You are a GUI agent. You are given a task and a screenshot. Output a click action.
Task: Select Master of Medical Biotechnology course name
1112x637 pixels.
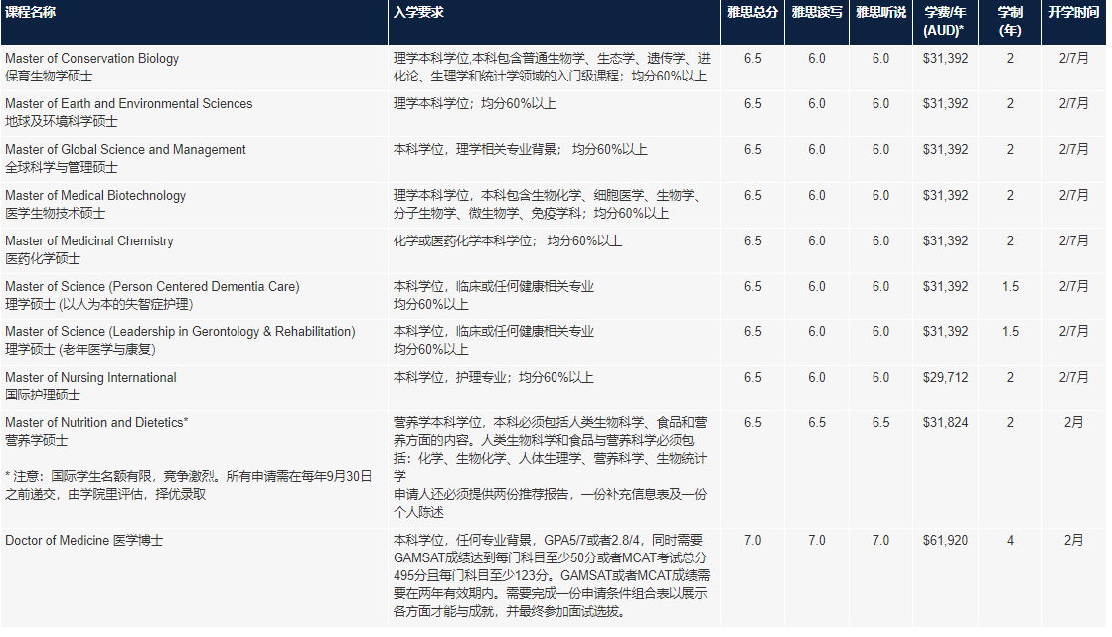coord(95,195)
